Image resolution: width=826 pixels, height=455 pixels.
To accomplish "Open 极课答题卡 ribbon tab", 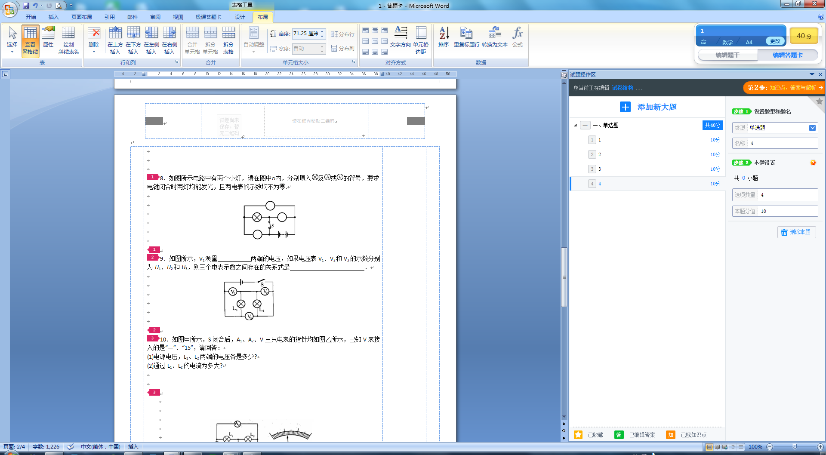I will pyautogui.click(x=209, y=17).
